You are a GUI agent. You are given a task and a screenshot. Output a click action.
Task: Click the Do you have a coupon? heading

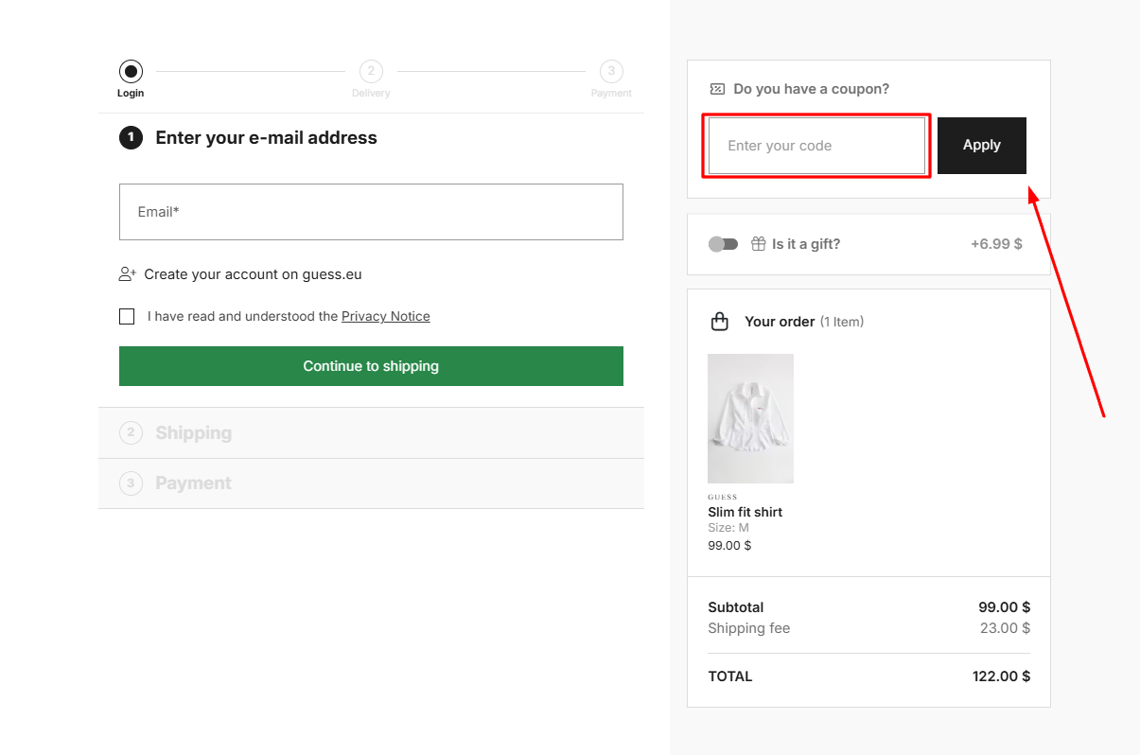click(x=812, y=89)
